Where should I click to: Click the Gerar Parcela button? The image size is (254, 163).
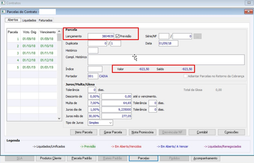coord(113,132)
